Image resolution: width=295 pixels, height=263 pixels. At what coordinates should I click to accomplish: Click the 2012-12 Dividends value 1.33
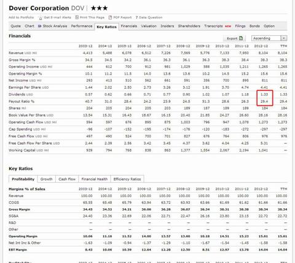tap(264, 94)
